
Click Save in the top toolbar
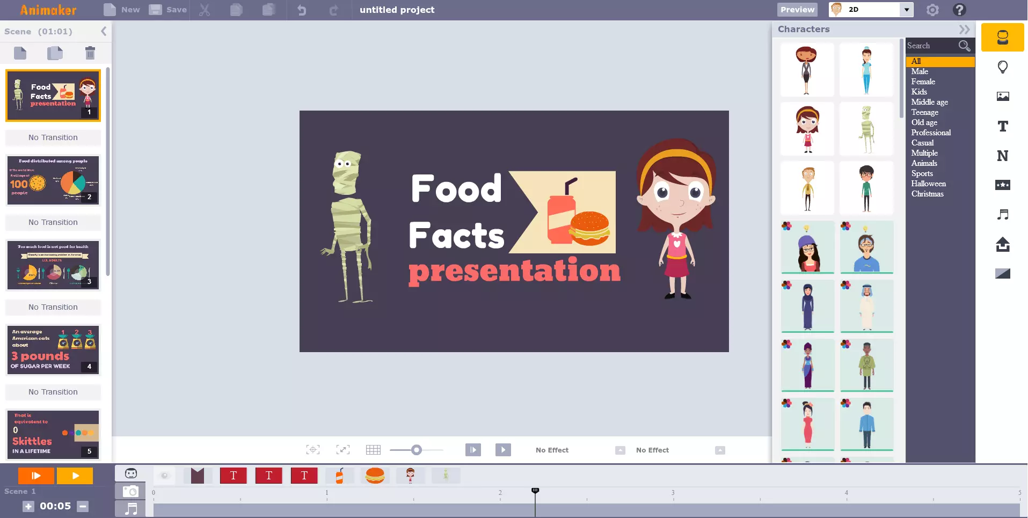[x=168, y=10]
